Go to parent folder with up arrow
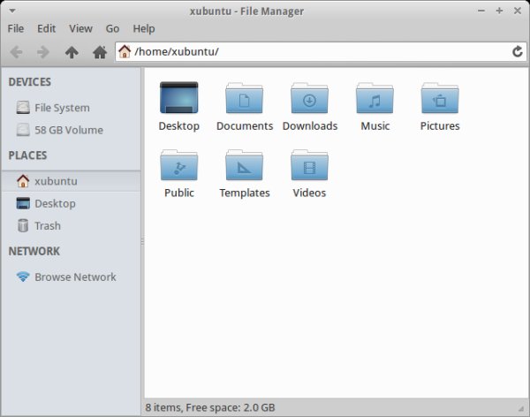The height and width of the screenshot is (417, 530). pos(72,52)
